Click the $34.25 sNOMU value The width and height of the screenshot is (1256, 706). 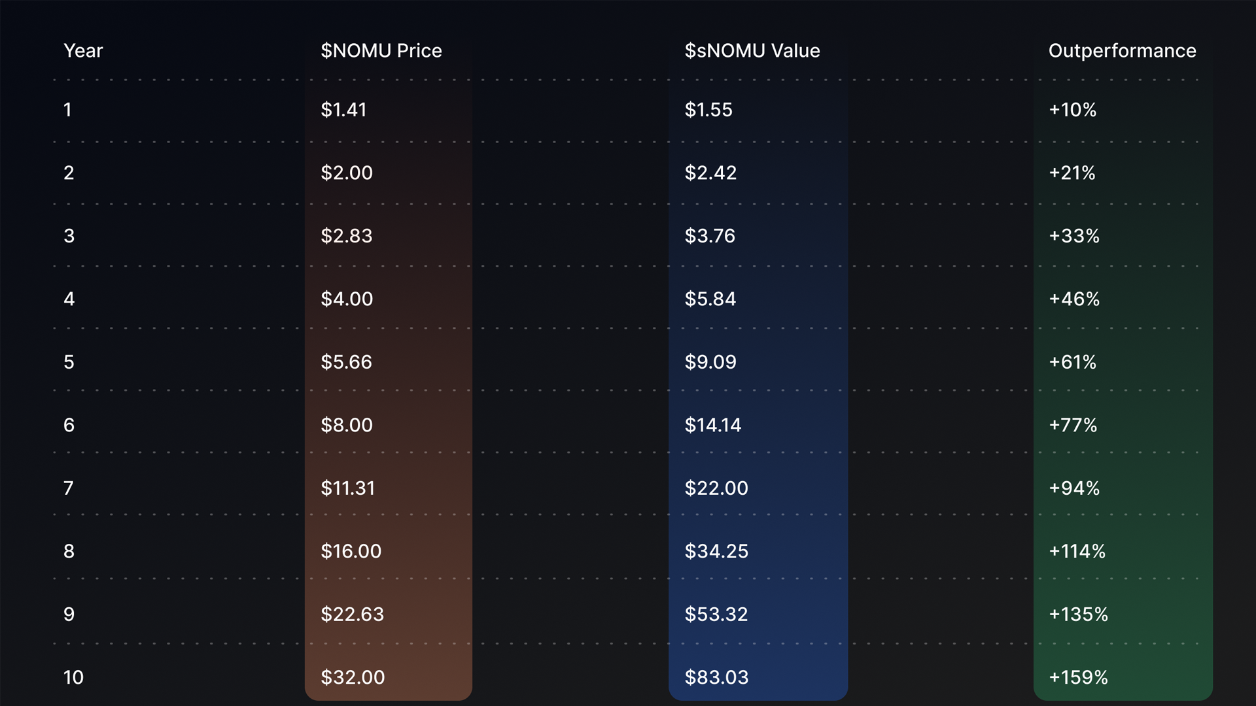pyautogui.click(x=716, y=552)
